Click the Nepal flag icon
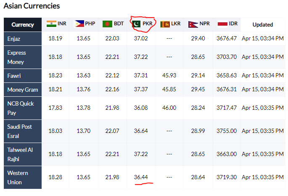This screenshot has width=288, height=196. (193, 24)
